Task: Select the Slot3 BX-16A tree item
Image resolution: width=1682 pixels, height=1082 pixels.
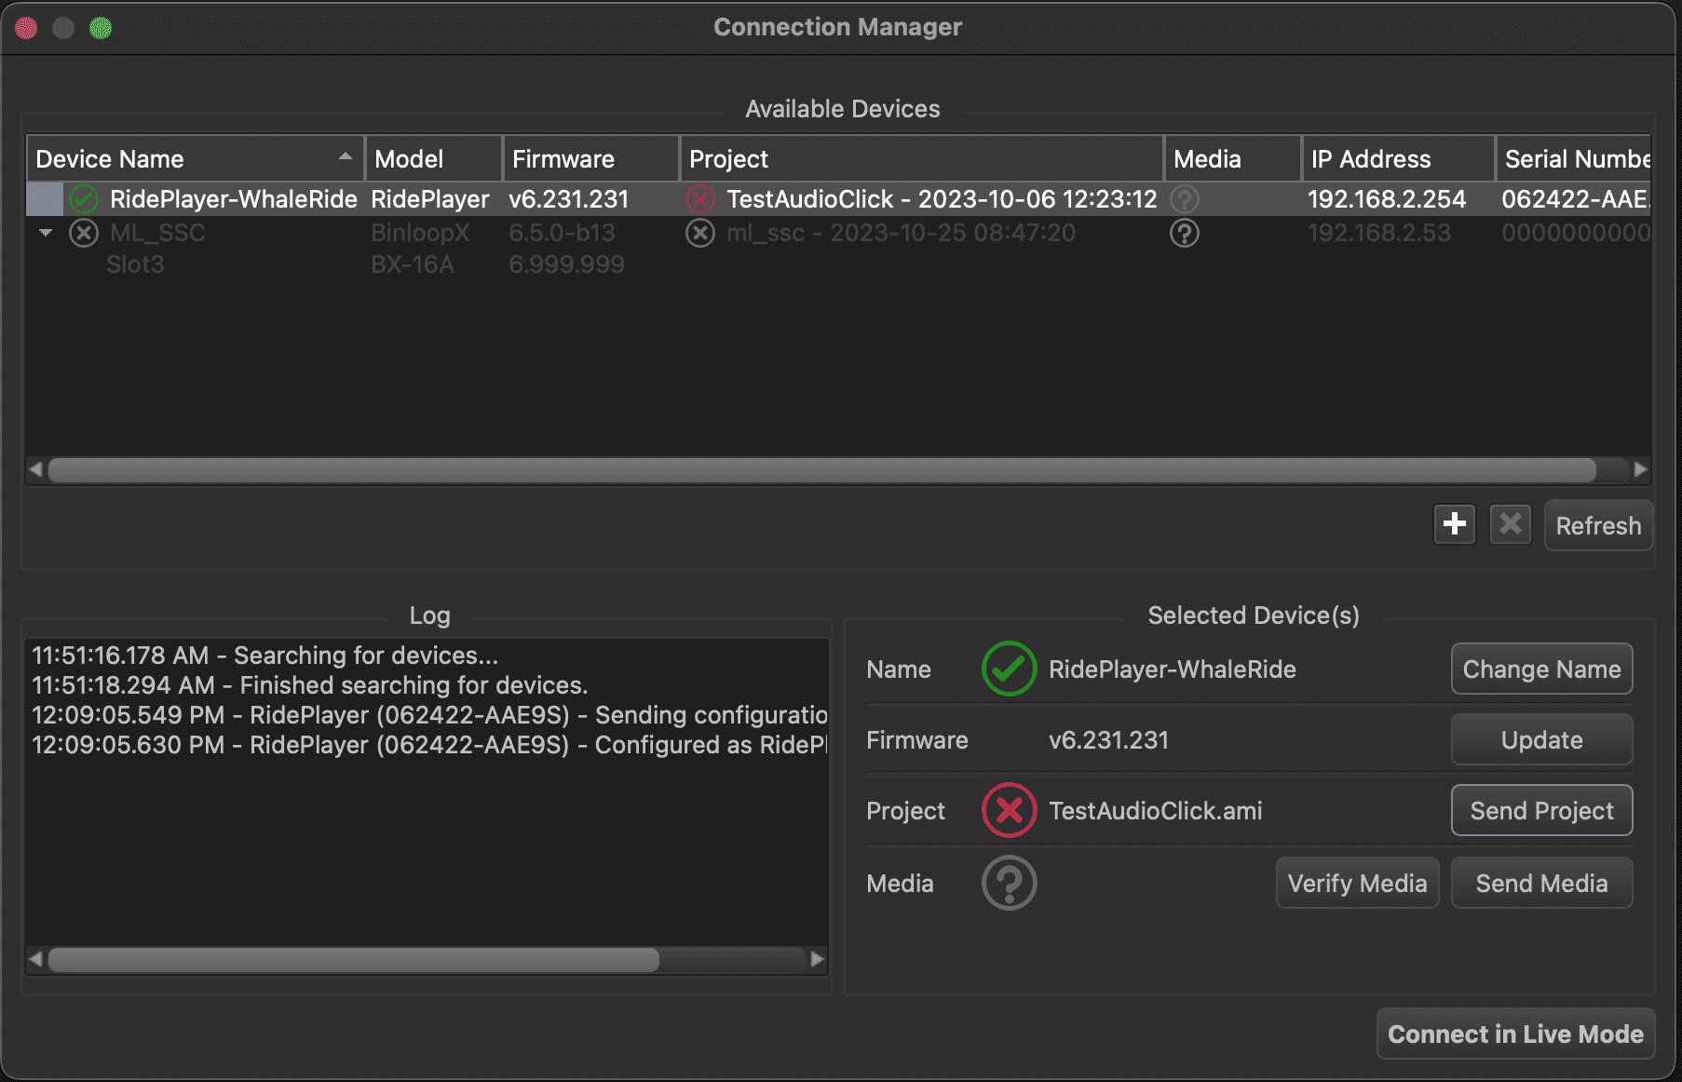Action: click(136, 265)
